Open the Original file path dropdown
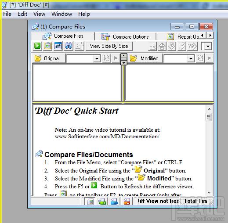This screenshot has width=228, height=223. 97,58
